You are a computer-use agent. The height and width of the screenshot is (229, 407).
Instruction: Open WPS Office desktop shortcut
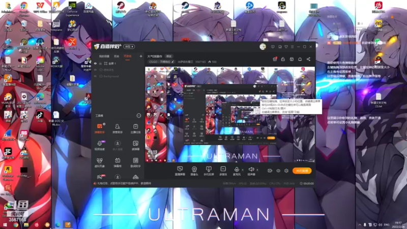(x=40, y=7)
